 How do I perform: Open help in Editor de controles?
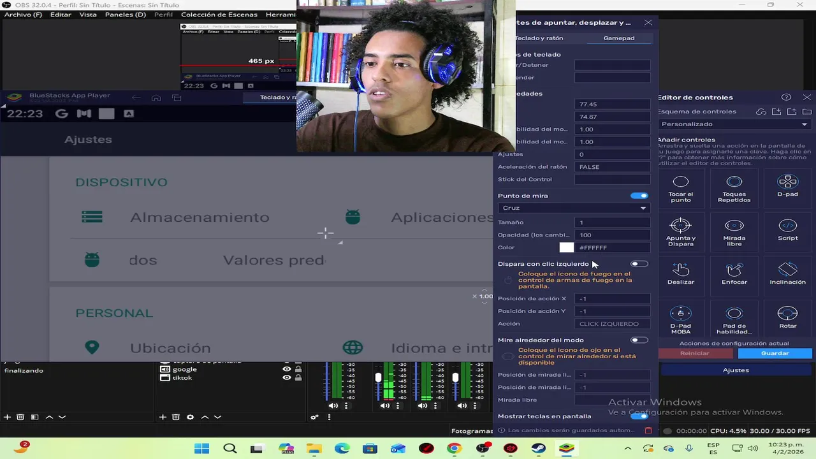(x=786, y=98)
